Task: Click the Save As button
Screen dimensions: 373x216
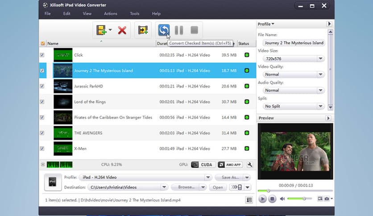Action: (x=230, y=178)
